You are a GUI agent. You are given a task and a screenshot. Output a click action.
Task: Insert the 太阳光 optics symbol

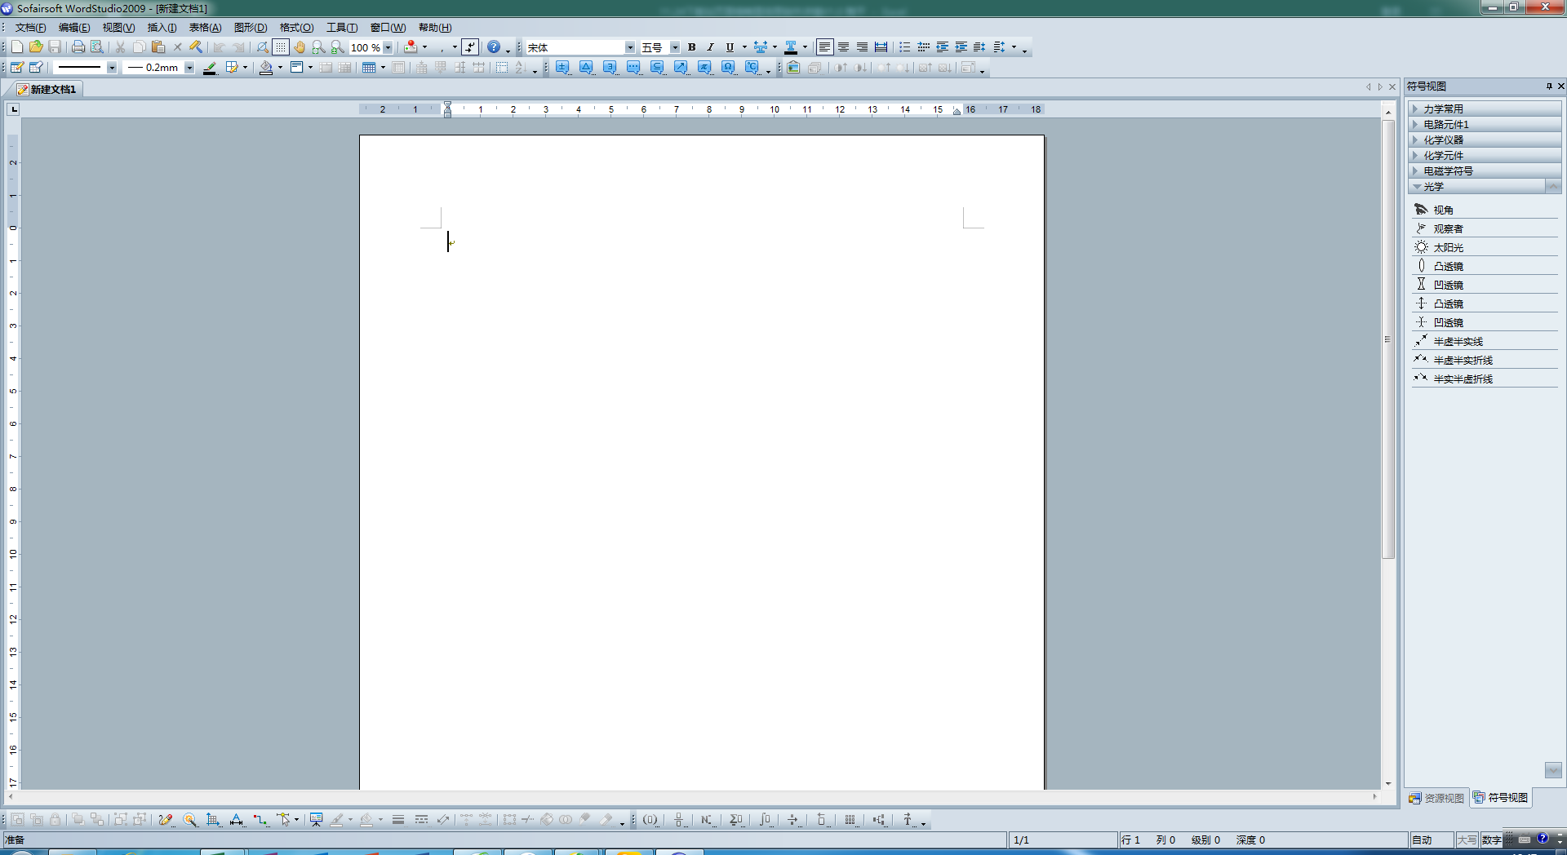pos(1485,247)
